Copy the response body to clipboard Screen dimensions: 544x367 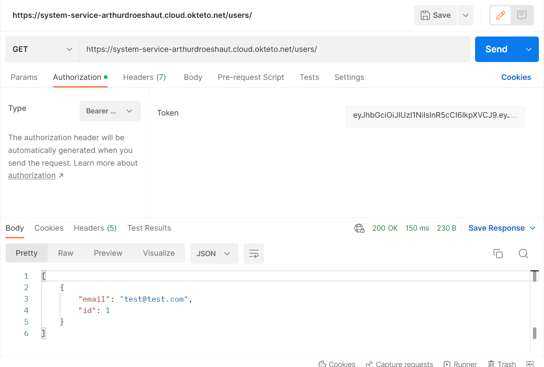pos(498,253)
